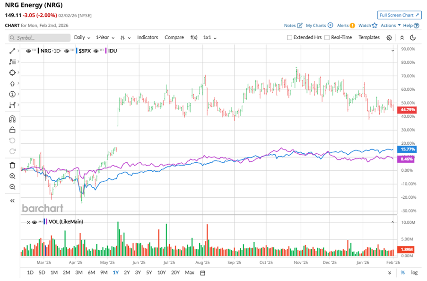The height and width of the screenshot is (281, 427).
Task: Remove the VOL indicator pane
Action: (x=28, y=222)
